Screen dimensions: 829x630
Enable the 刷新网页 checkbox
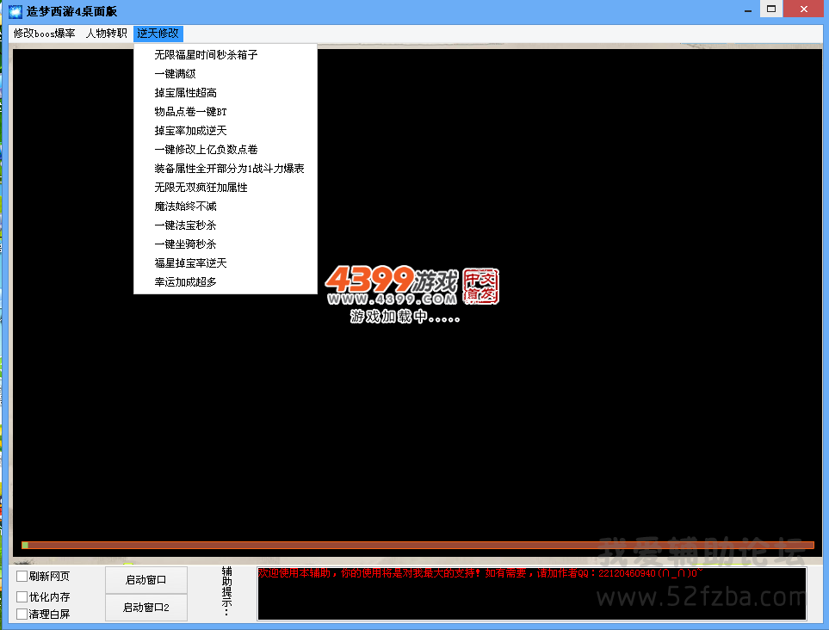[22, 576]
